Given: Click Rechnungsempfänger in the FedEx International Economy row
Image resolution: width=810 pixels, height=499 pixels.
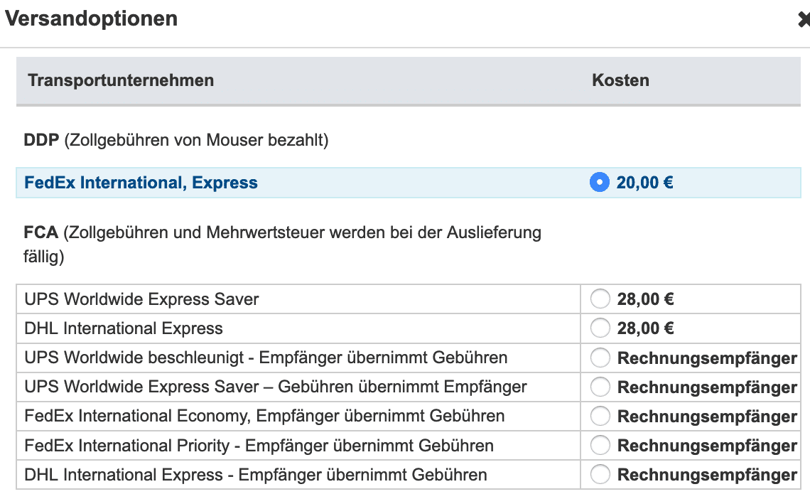Looking at the screenshot, I should (707, 417).
